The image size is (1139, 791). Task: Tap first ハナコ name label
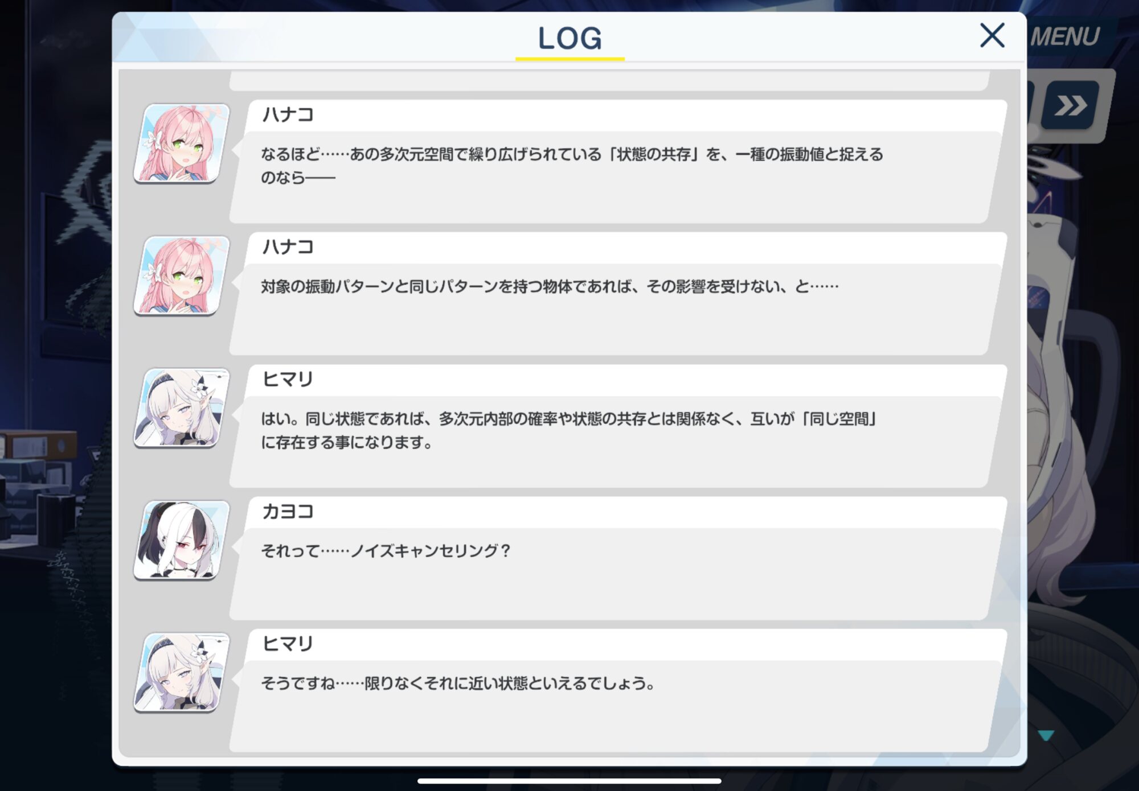pos(288,114)
